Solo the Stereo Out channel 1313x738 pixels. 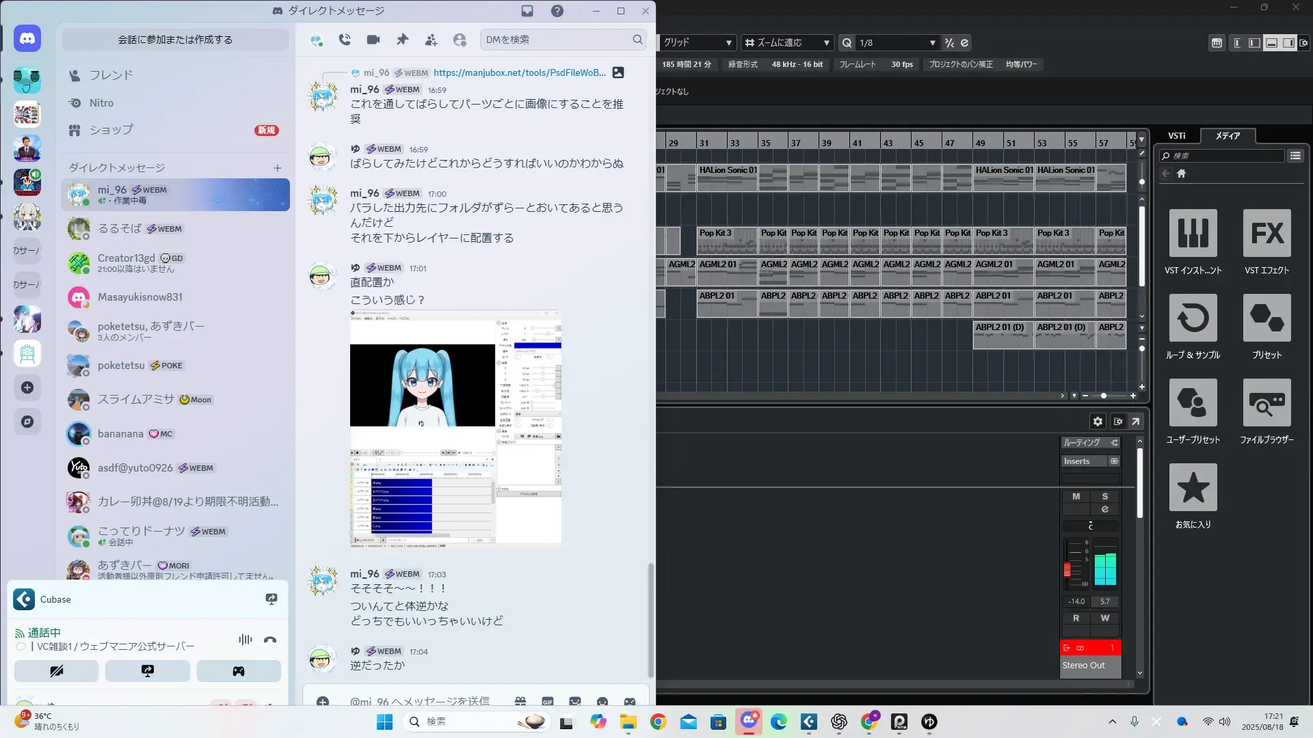click(1104, 497)
